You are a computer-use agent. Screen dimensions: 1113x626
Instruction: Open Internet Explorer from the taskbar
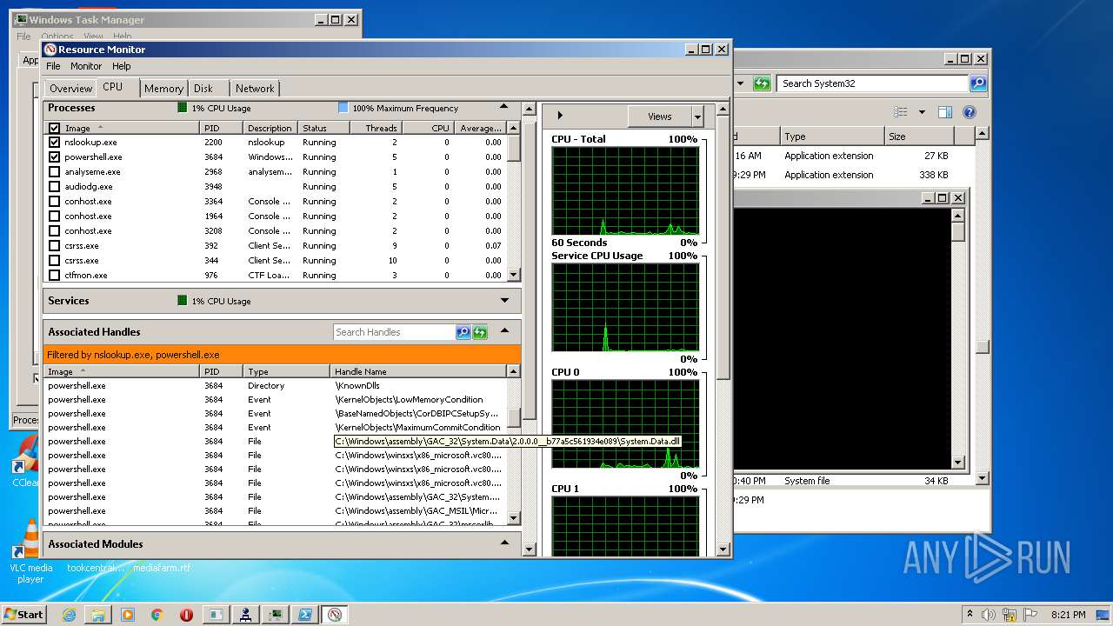69,615
